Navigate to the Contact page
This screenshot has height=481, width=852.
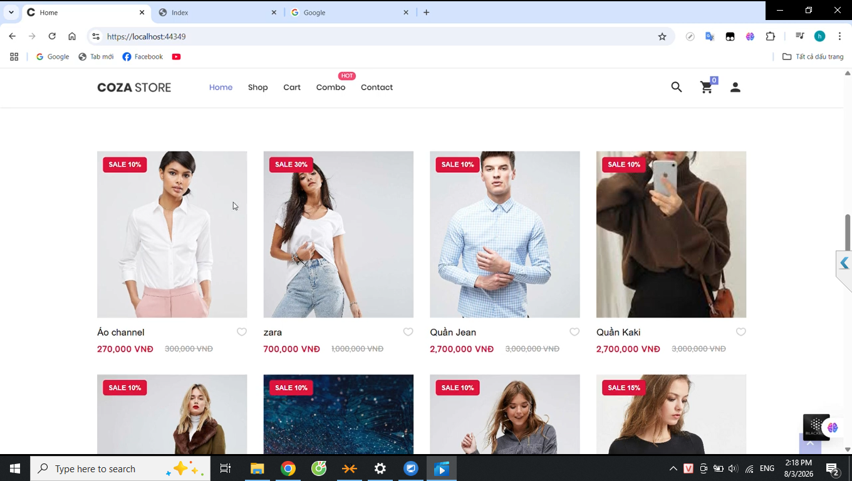pyautogui.click(x=377, y=87)
